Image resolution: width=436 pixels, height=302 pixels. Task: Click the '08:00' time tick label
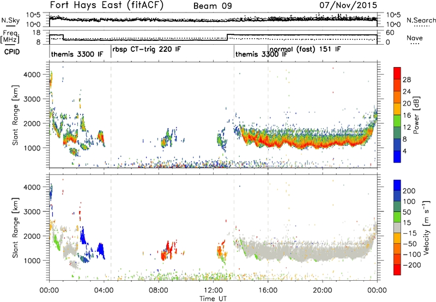[159, 291]
